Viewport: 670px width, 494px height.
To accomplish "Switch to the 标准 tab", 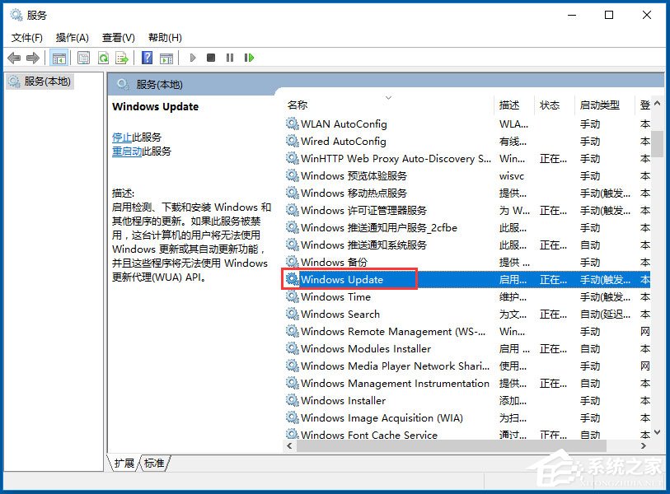I will (x=153, y=463).
